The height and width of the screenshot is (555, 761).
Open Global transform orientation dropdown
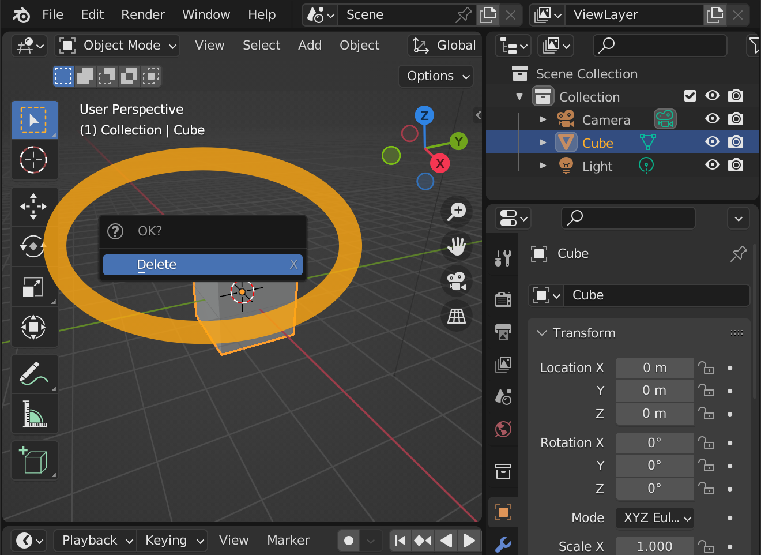pyautogui.click(x=444, y=46)
